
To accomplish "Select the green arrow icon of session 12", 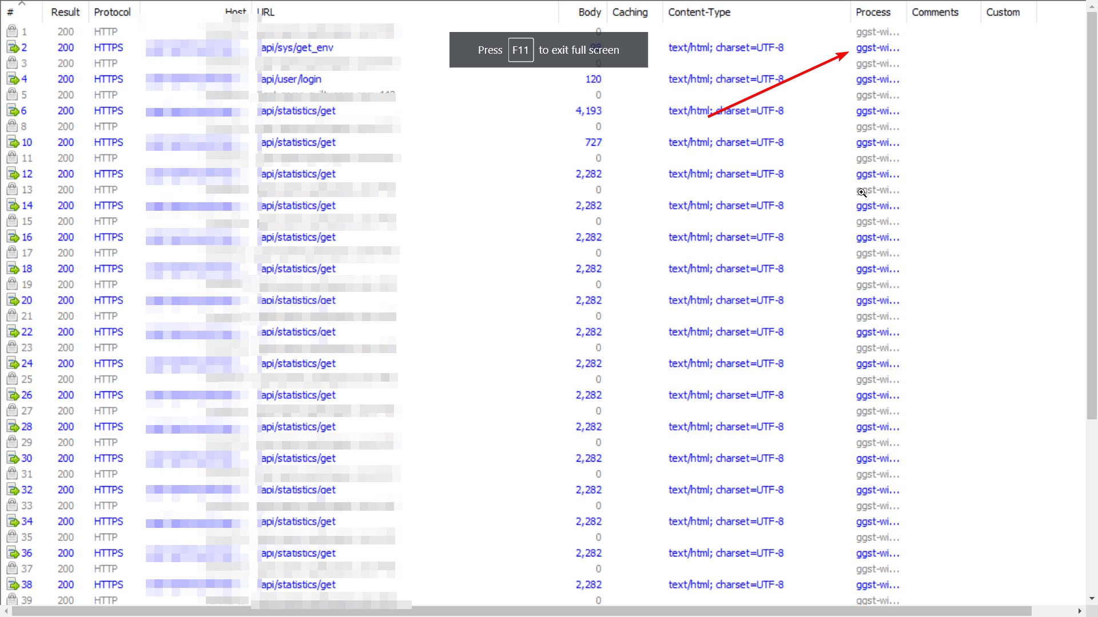I will pyautogui.click(x=13, y=174).
